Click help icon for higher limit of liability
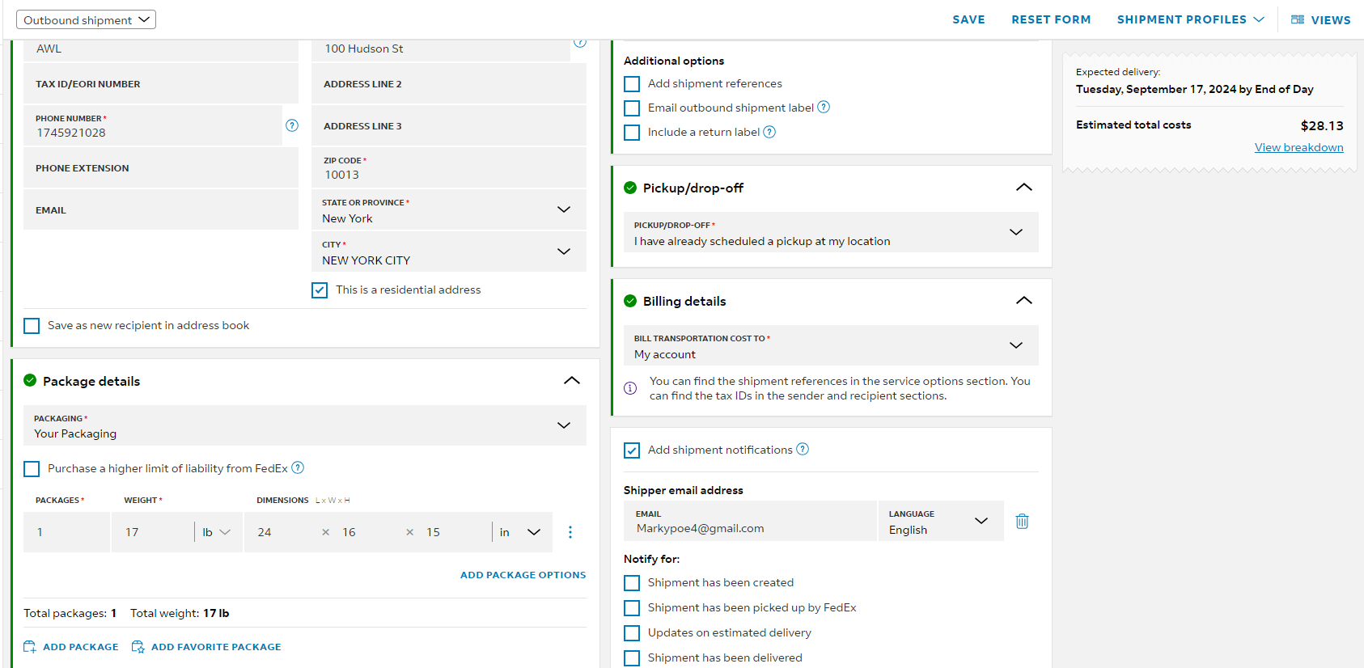 click(298, 467)
